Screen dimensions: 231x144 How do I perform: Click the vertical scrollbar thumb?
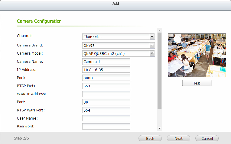pos(159,71)
